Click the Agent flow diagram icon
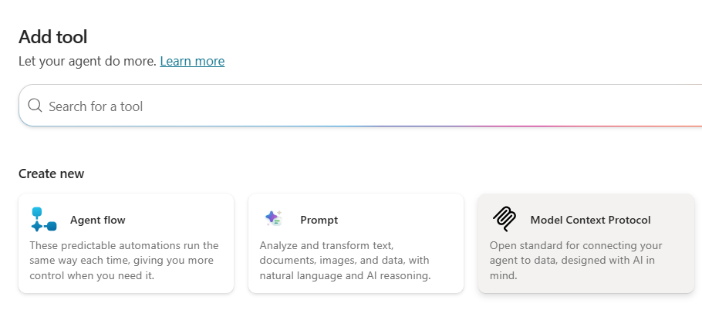702x310 pixels. (43, 220)
